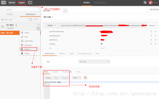Click the empty value input field
The height and width of the screenshot is (99, 159).
124,48
